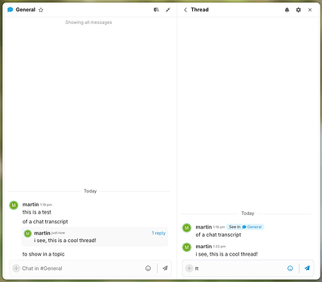322x282 pixels.
Task: Click martin name on 1:19 pm General message
Action: [30, 205]
